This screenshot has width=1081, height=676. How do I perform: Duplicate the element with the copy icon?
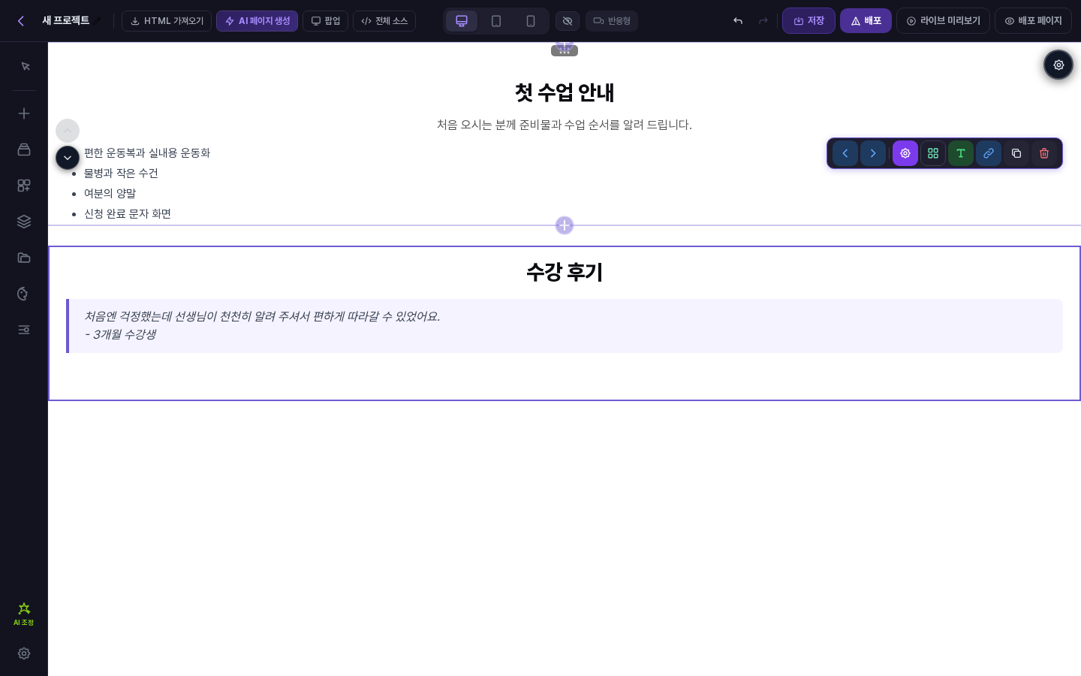(x=1016, y=153)
